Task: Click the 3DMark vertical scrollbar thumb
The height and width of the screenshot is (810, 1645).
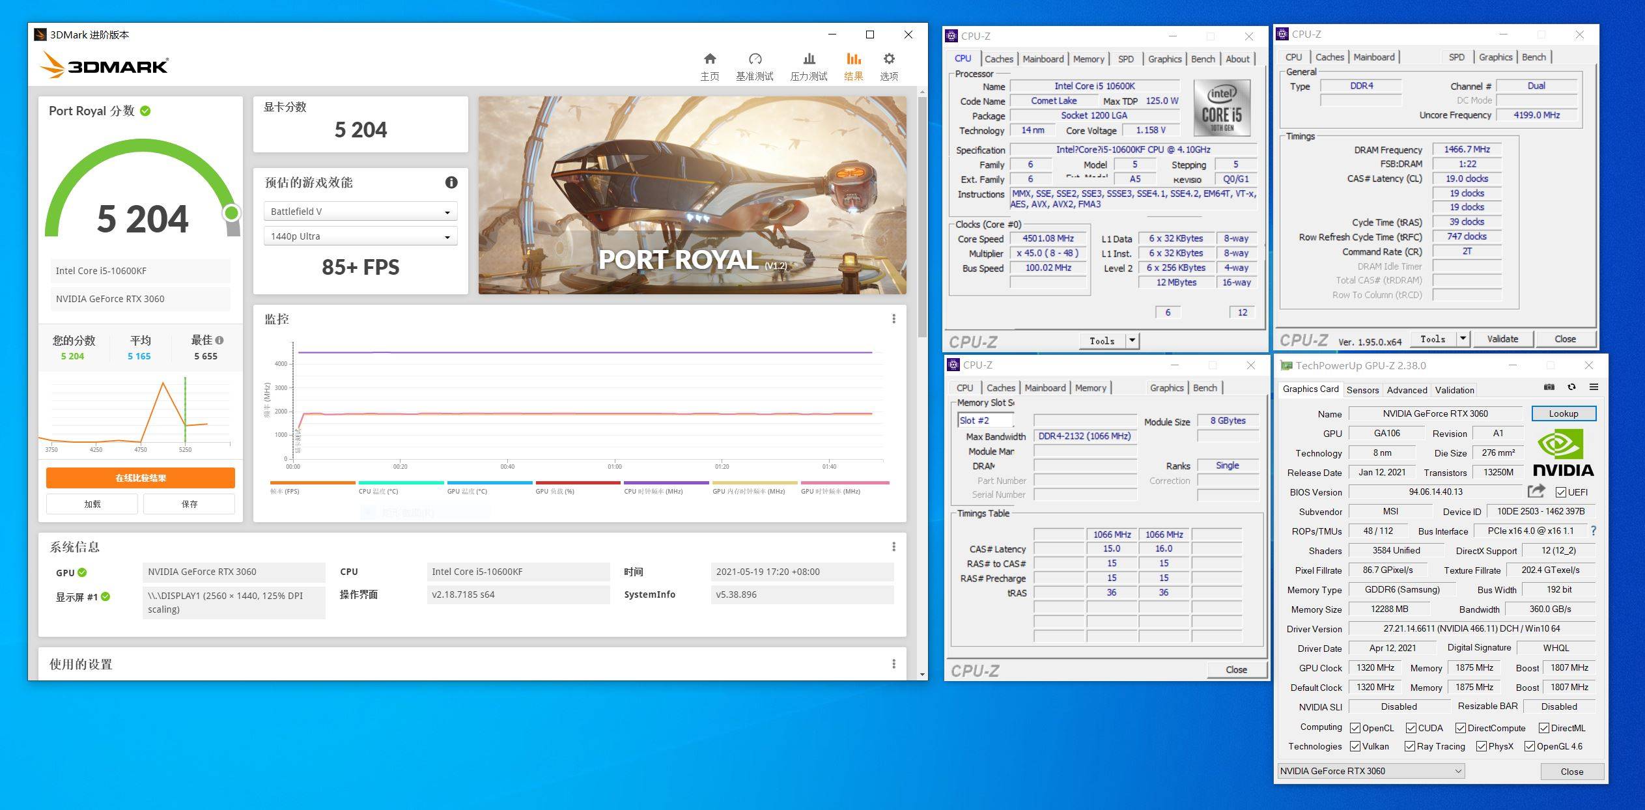Action: point(922,217)
